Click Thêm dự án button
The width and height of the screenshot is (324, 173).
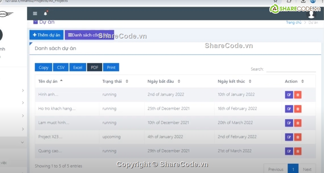coord(46,35)
